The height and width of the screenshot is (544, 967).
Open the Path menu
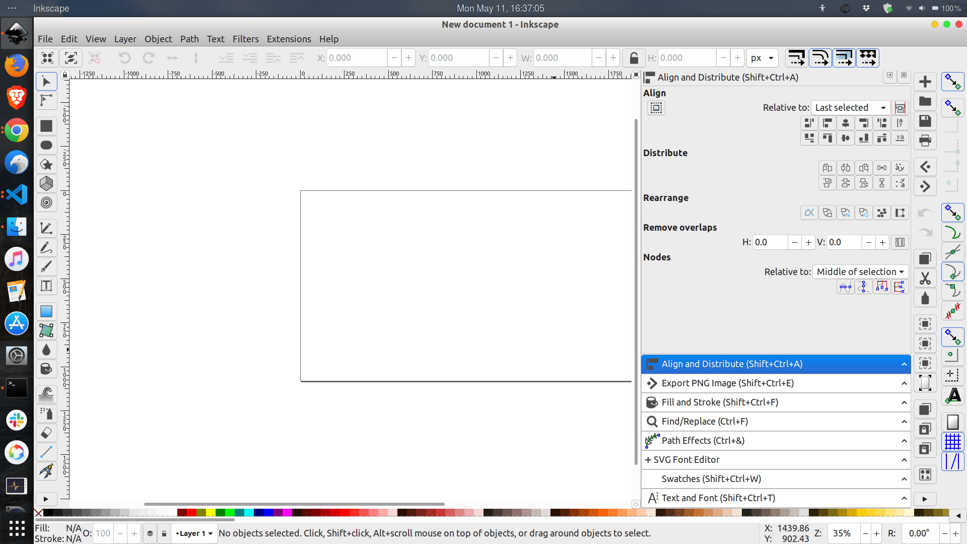point(189,39)
